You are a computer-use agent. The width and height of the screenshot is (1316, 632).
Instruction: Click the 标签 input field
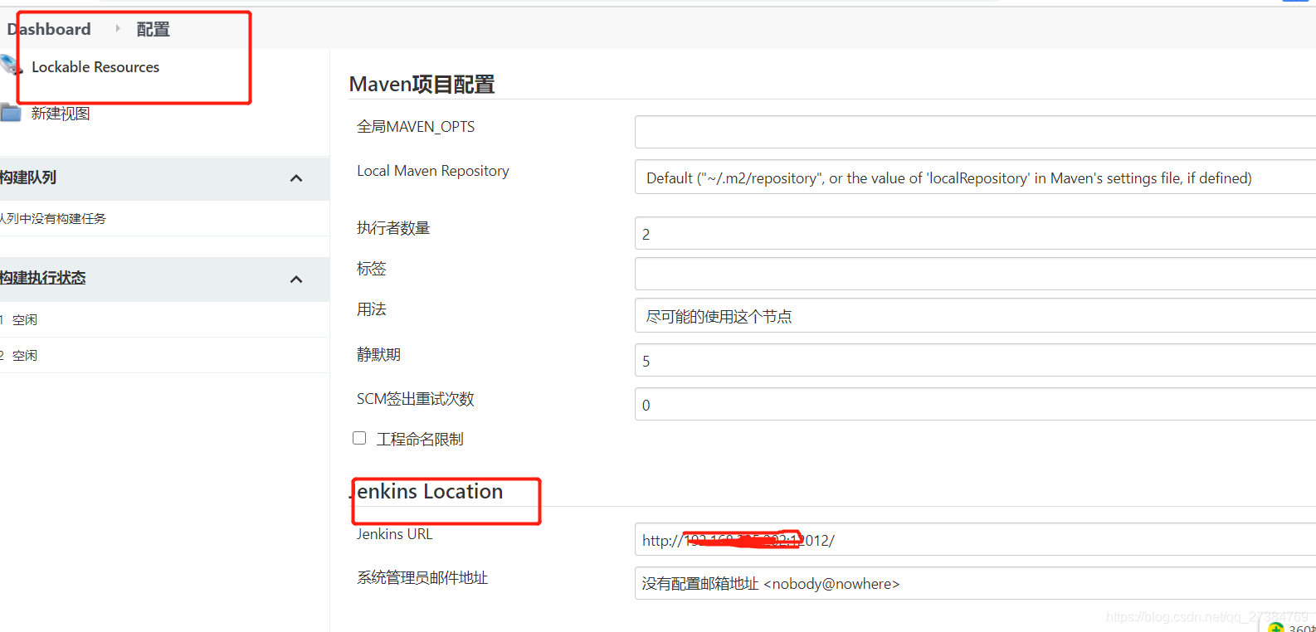point(975,274)
